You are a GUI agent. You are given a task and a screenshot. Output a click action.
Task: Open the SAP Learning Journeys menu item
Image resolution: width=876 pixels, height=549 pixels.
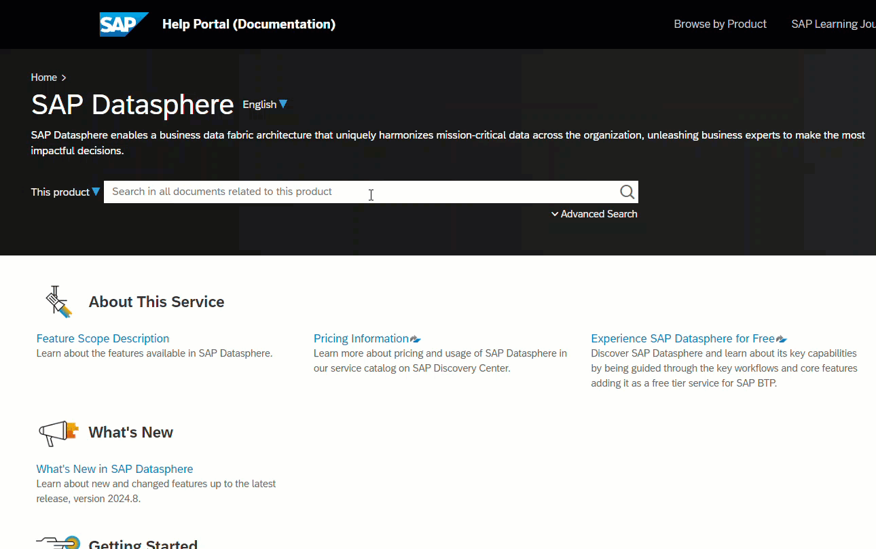833,24
